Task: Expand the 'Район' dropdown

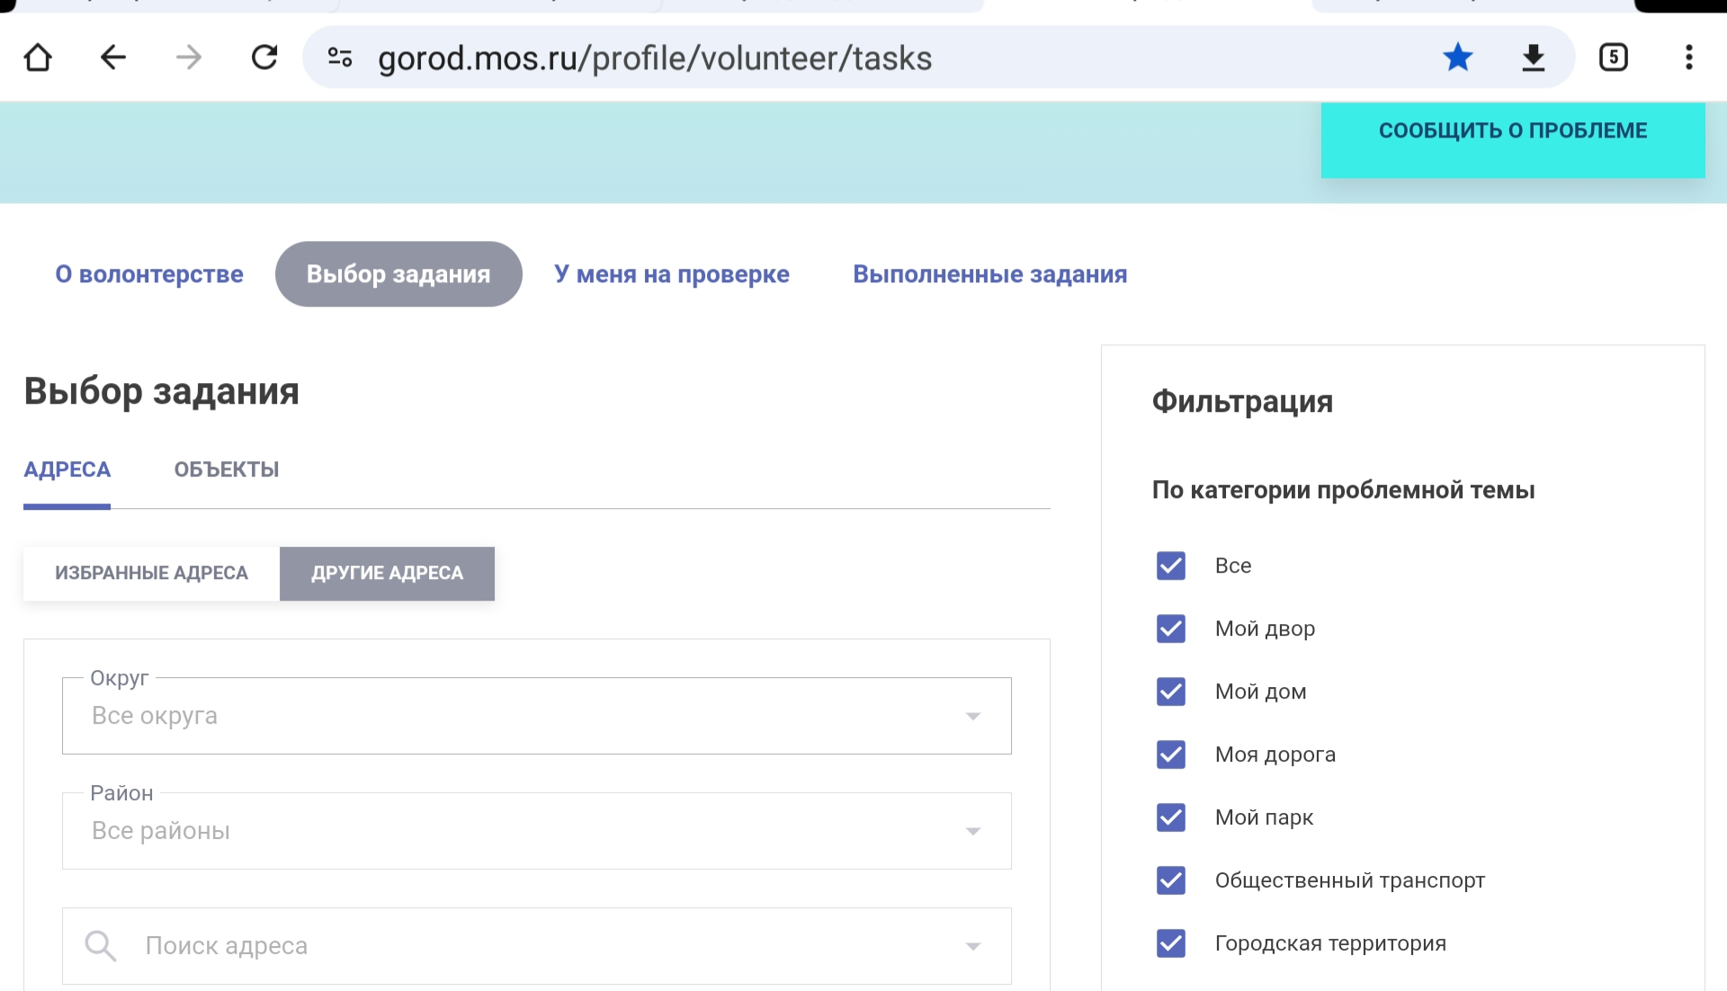Action: [x=537, y=831]
